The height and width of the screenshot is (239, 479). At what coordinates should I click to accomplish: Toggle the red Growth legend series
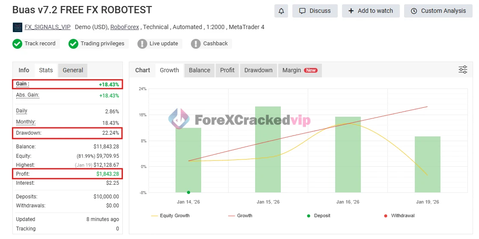point(240,216)
